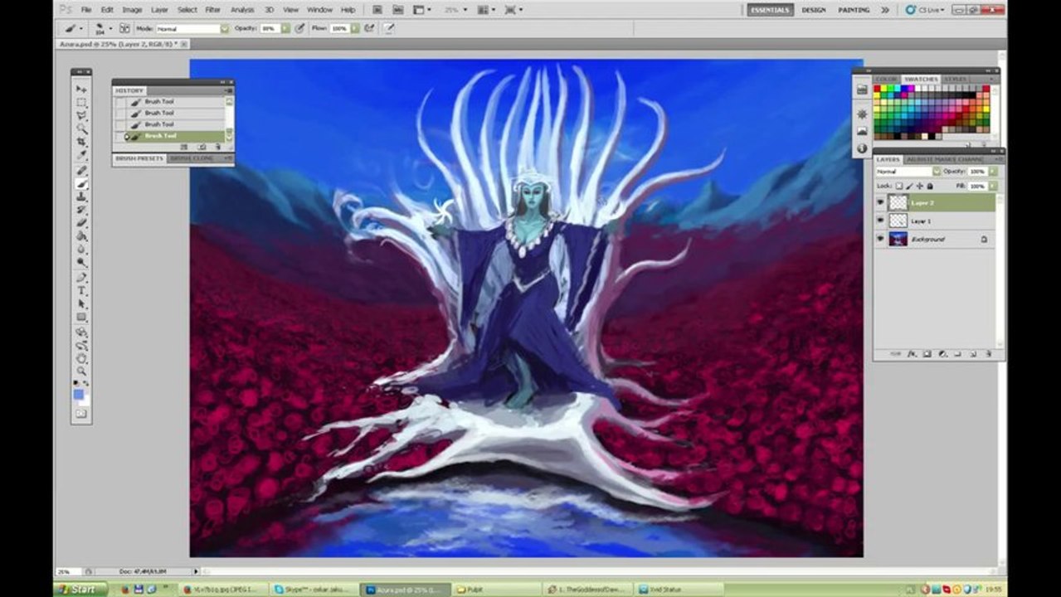Select the Path Selection tool
Image resolution: width=1061 pixels, height=597 pixels.
(x=81, y=304)
